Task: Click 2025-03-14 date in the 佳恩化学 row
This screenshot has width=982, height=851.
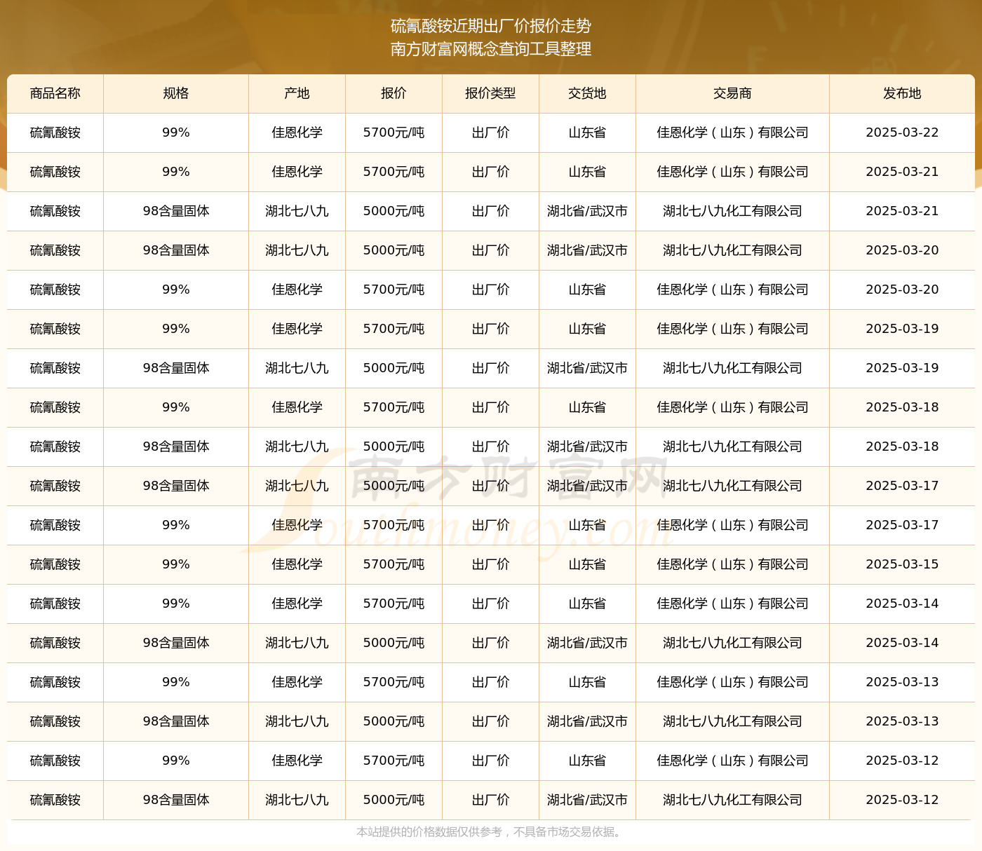Action: point(902,604)
